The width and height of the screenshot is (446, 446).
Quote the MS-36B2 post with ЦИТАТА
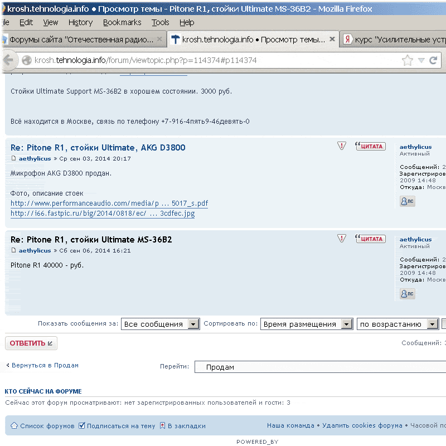point(370,239)
